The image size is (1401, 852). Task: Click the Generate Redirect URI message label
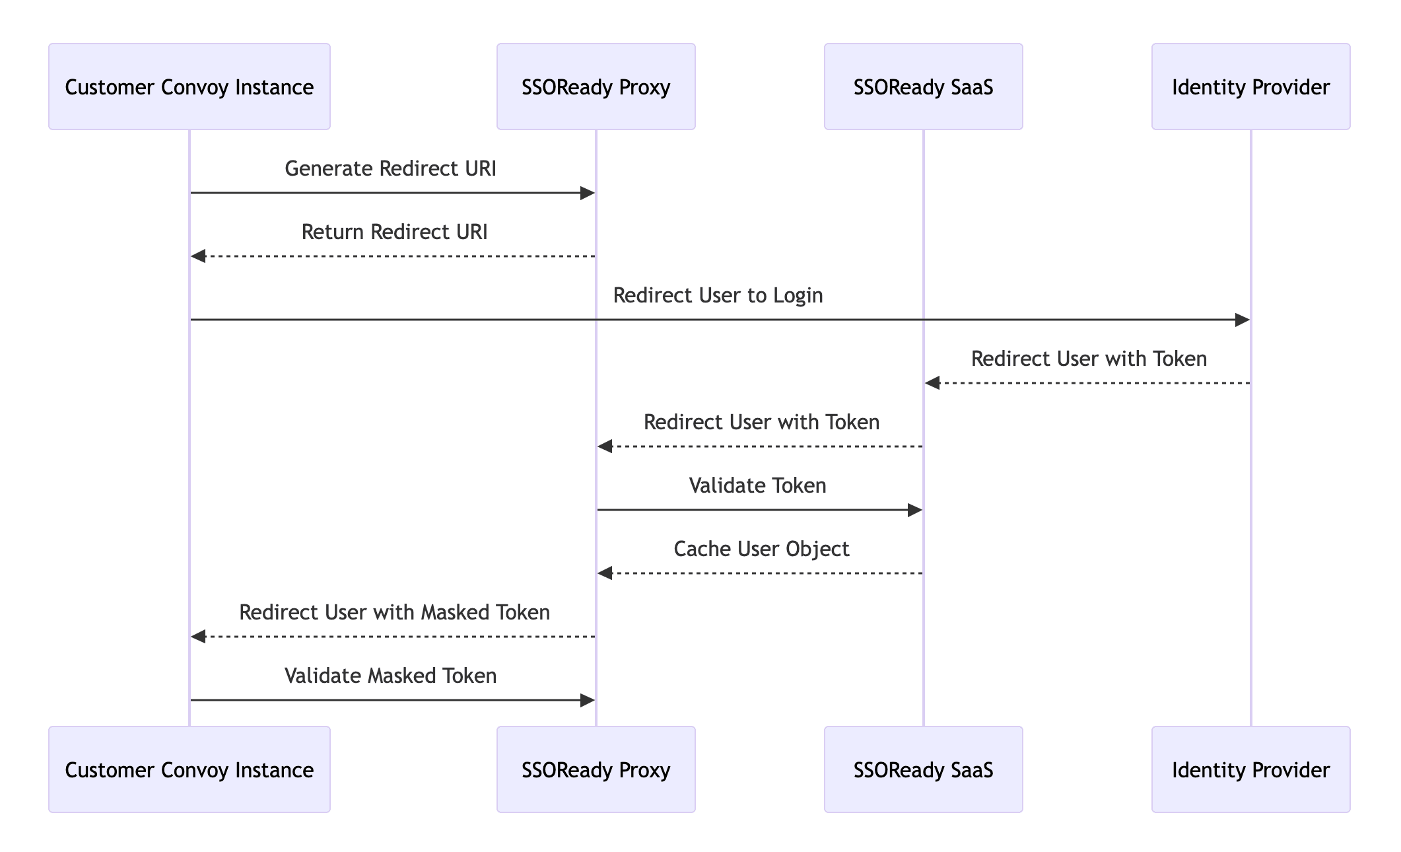pyautogui.click(x=392, y=168)
